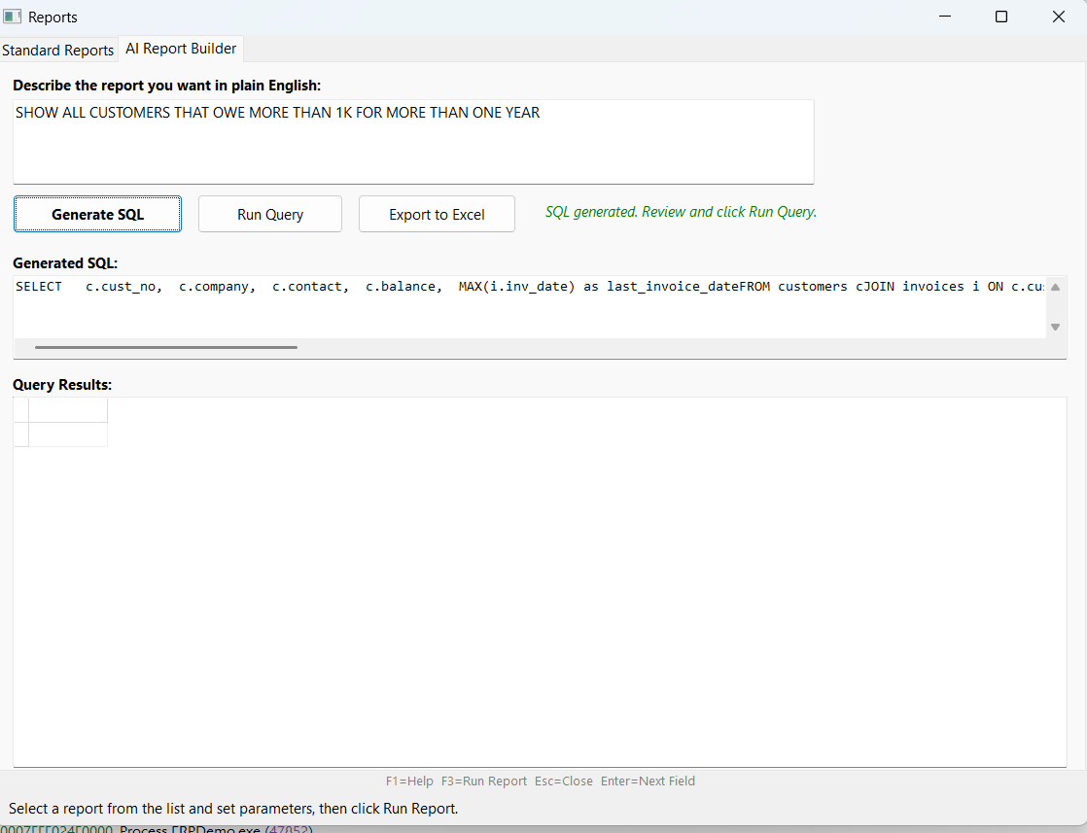Click the down arrow on the SQL scrollbar

pyautogui.click(x=1055, y=328)
